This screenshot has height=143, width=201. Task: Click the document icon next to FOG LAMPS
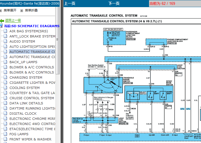coord(5,134)
